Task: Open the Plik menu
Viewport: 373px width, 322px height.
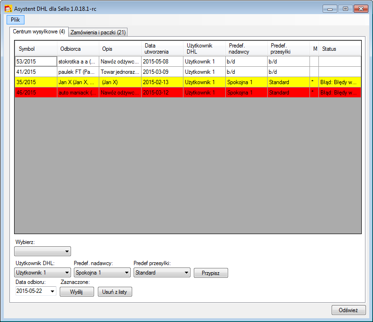Action: coord(15,20)
